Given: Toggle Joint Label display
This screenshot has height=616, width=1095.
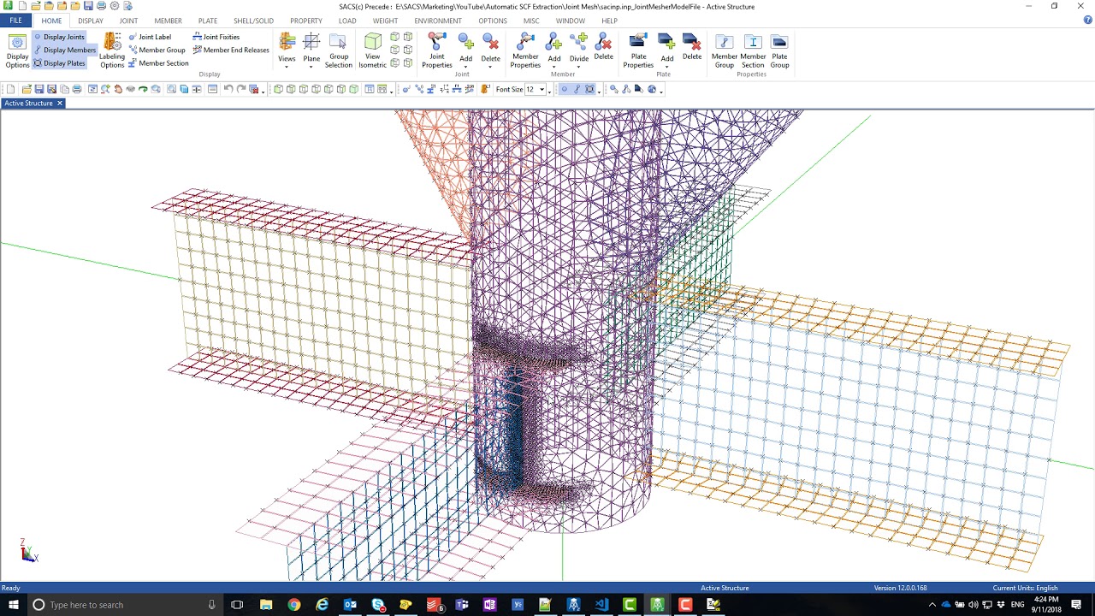Looking at the screenshot, I should pyautogui.click(x=150, y=37).
